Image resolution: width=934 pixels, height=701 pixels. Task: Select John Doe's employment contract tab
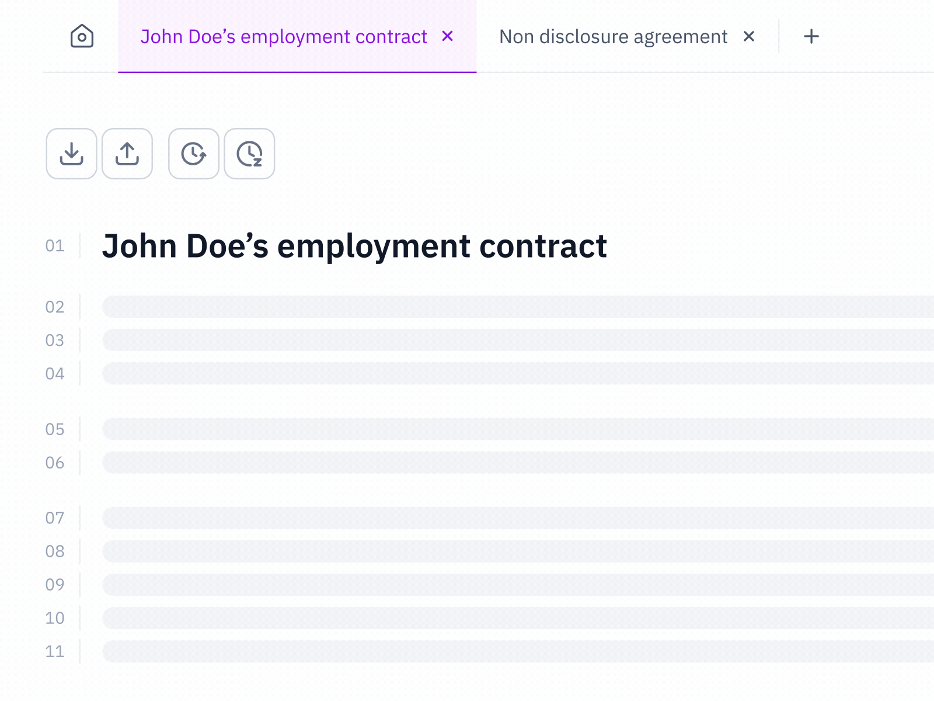(x=284, y=36)
